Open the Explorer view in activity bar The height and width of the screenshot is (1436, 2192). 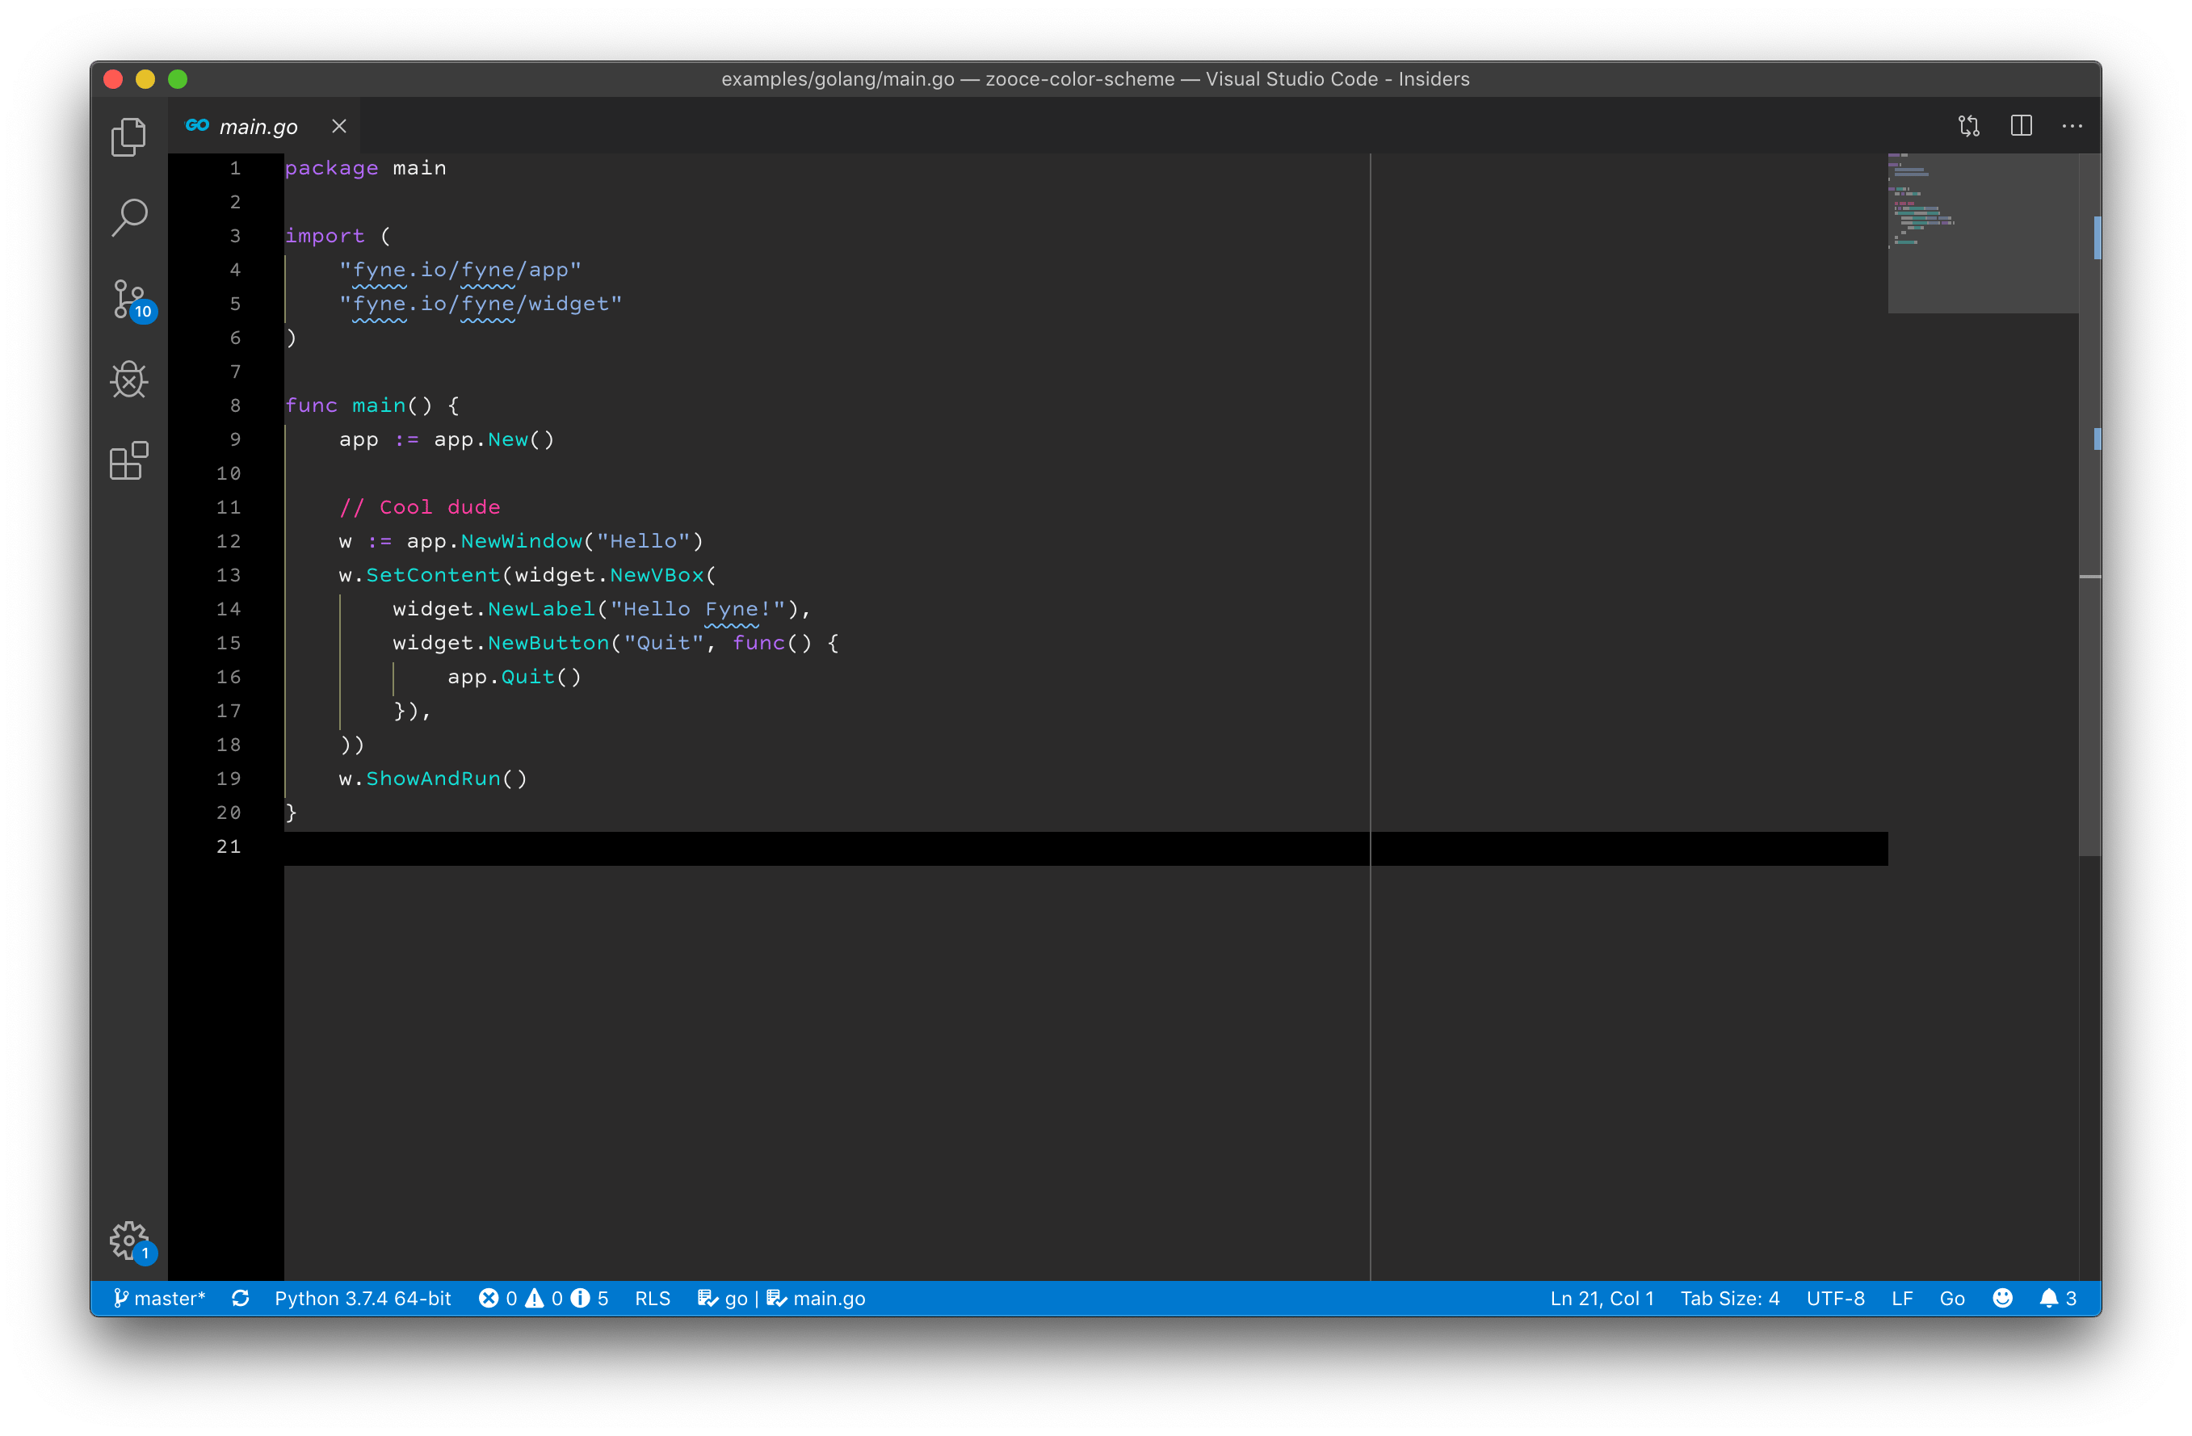[128, 137]
